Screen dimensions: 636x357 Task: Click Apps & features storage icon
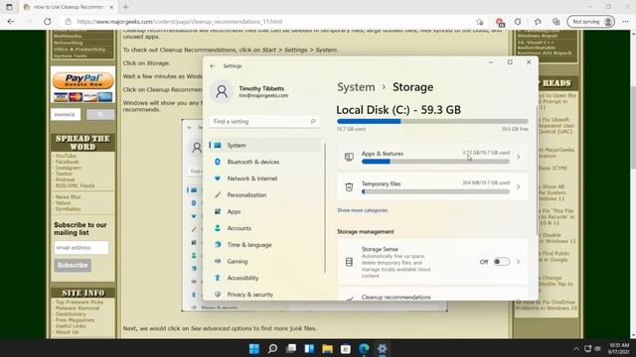pyautogui.click(x=349, y=157)
